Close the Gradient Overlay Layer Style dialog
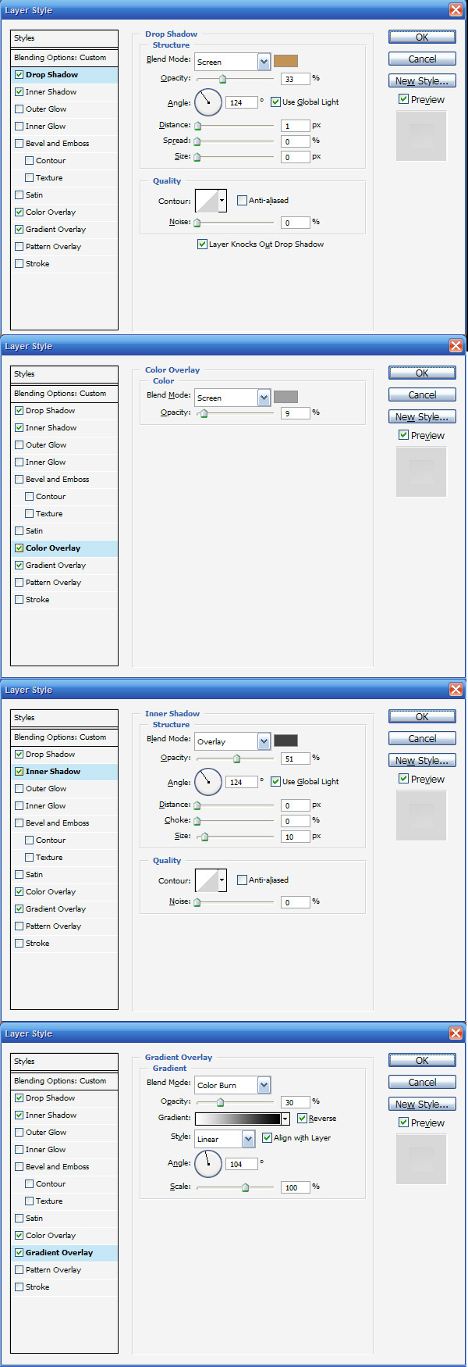 coord(456,1033)
